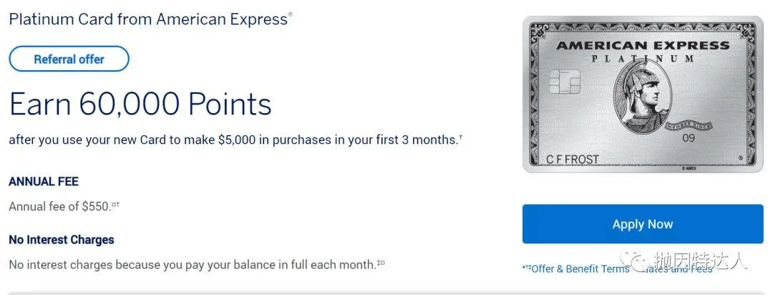
Task: Click the PLATINUM word on the card
Action: click(643, 59)
